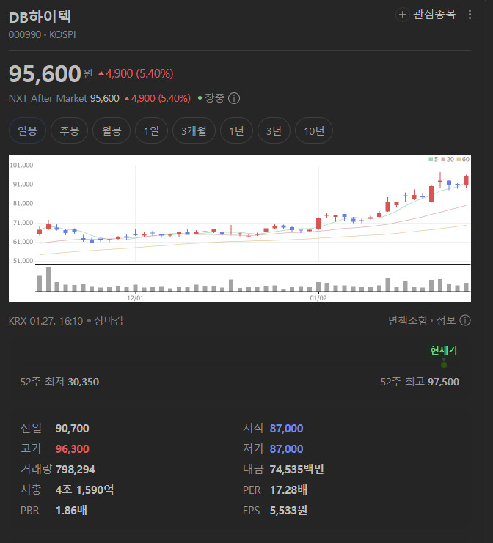Open the three-dot more options menu
Viewport: 493px width, 543px height.
click(470, 15)
